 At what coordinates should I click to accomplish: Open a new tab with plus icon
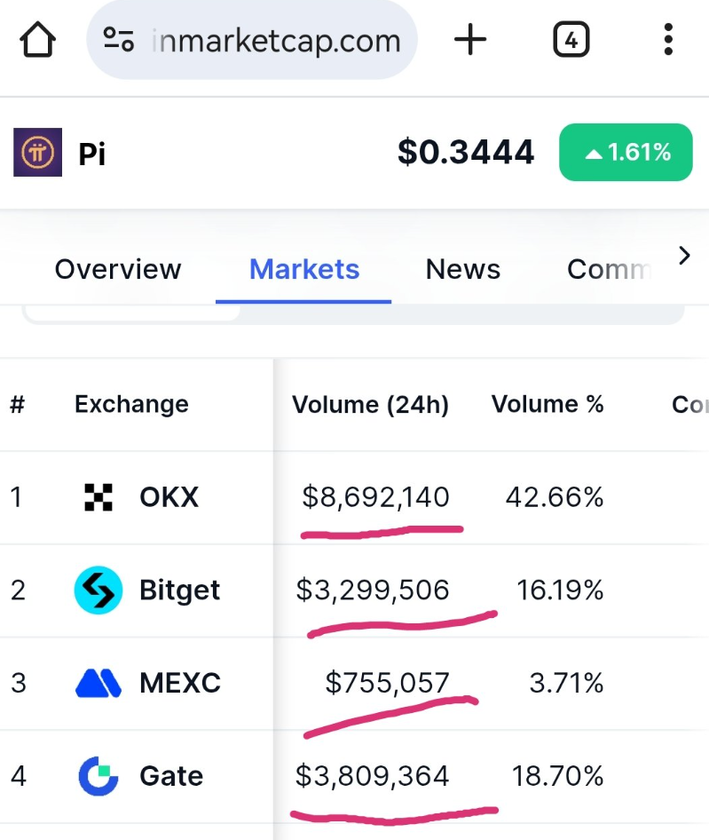pyautogui.click(x=470, y=40)
